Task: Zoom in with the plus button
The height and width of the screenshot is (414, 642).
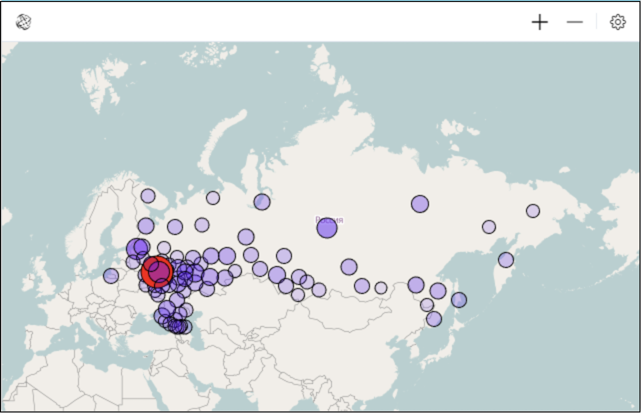Action: pyautogui.click(x=539, y=22)
